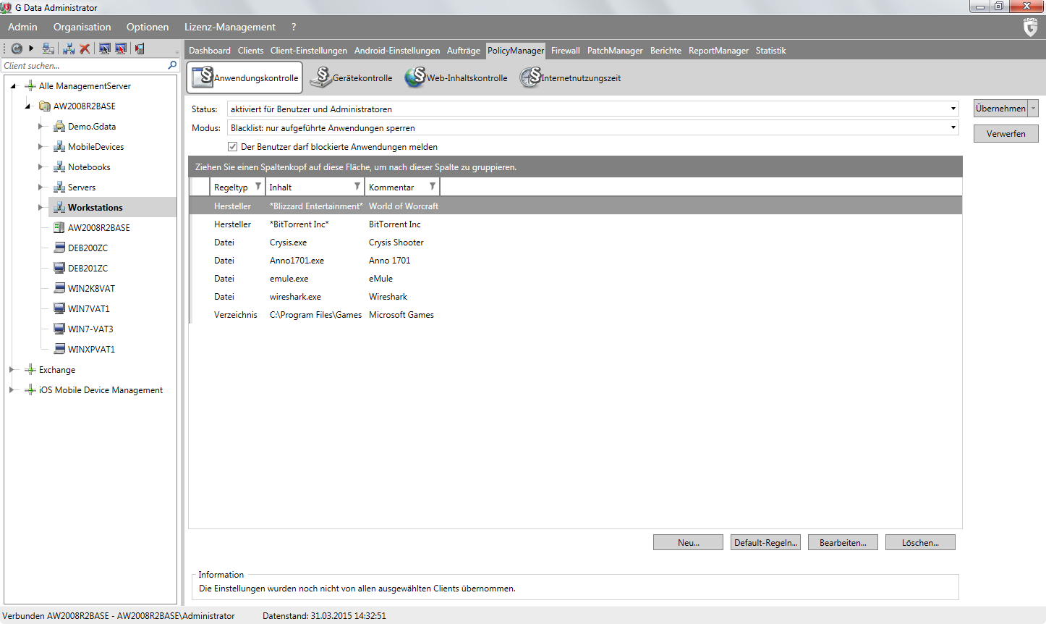The width and height of the screenshot is (1046, 624).
Task: Switch to the PatchManager tab
Action: pos(615,51)
